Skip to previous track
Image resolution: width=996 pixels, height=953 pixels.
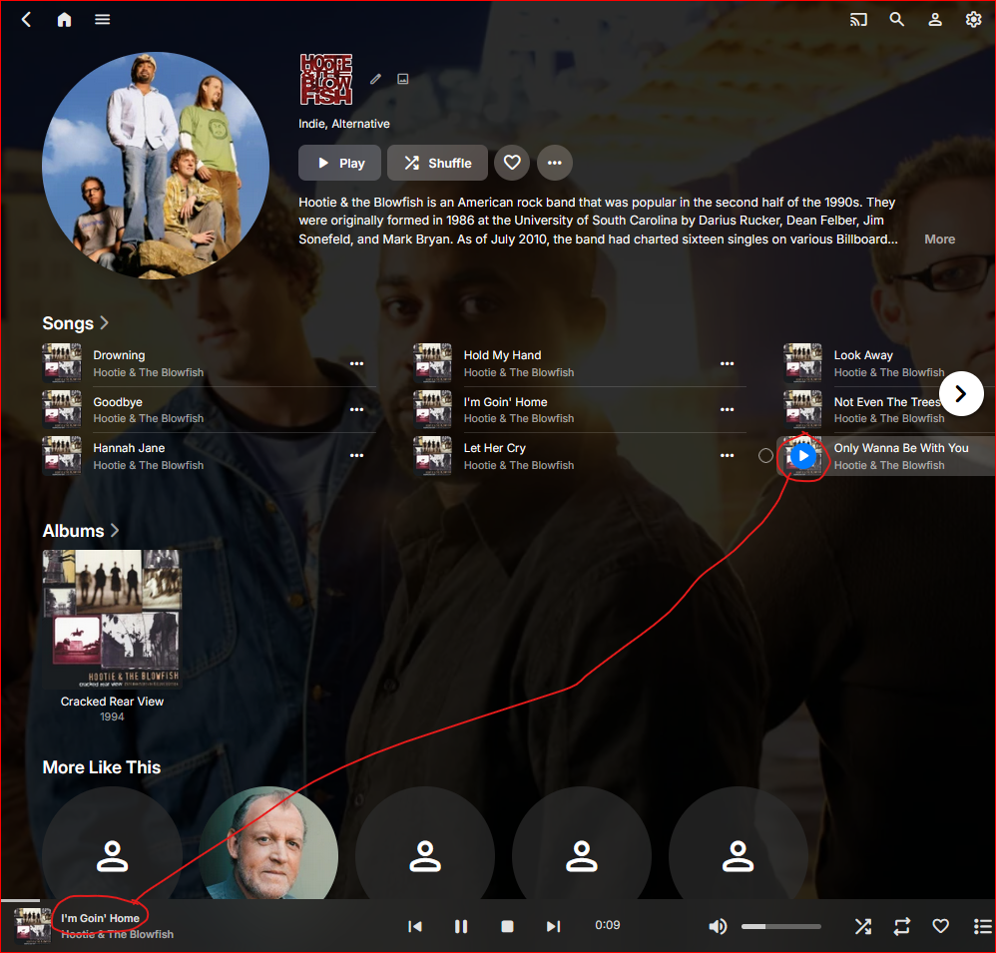point(415,926)
